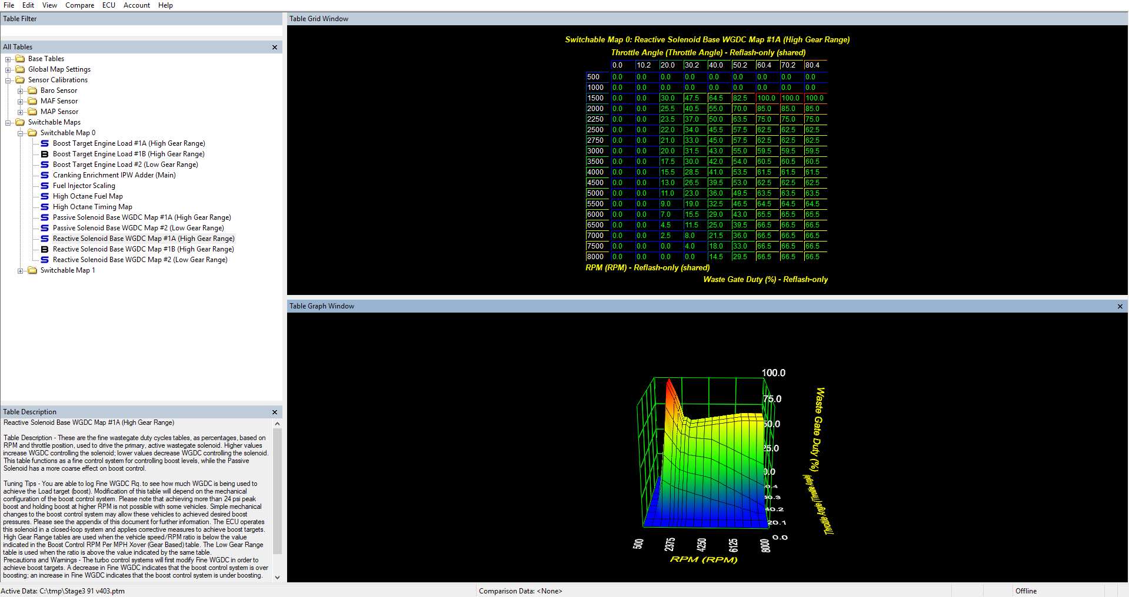Viewport: 1129px width, 597px height.
Task: Collapse the Switchable Map 0 node
Action: tap(21, 133)
